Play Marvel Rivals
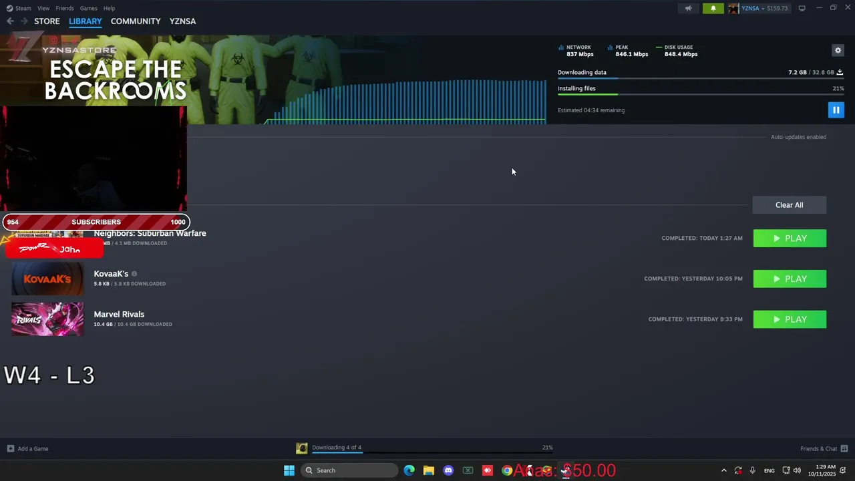This screenshot has width=855, height=481. click(790, 319)
